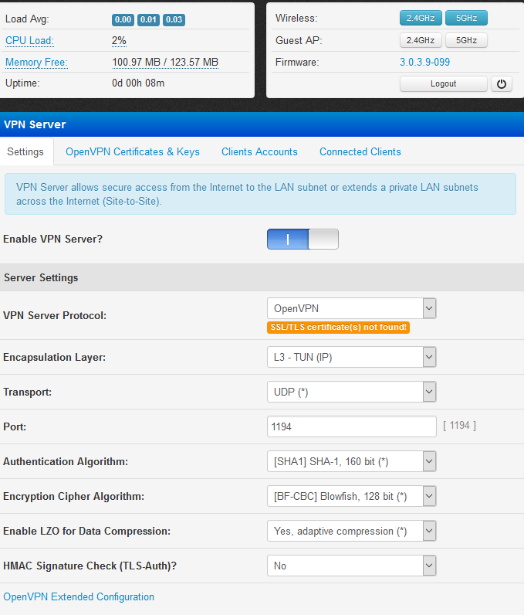
Task: Open the Clients Accounts tab
Action: (x=259, y=152)
